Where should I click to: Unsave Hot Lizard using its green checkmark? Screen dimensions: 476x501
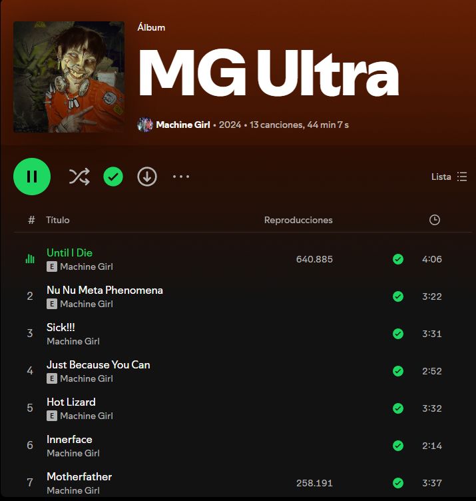click(398, 408)
